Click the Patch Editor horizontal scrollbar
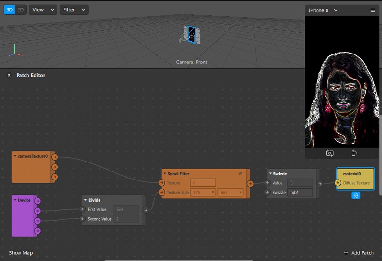 179,260
